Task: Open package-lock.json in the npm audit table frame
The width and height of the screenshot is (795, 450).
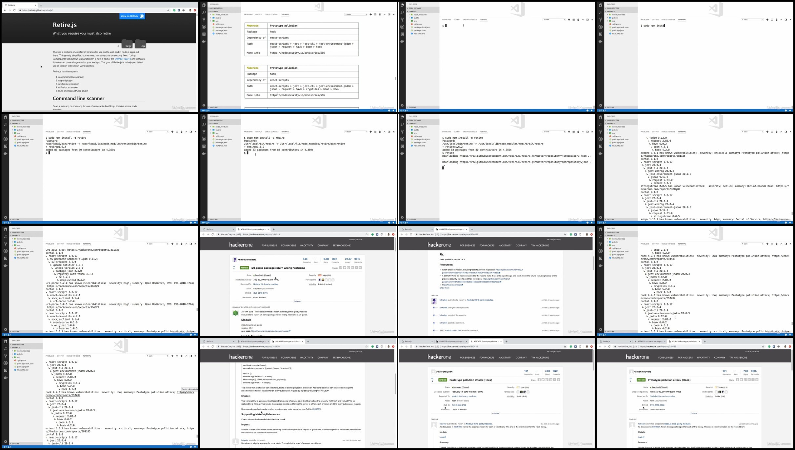Action: pos(222,27)
